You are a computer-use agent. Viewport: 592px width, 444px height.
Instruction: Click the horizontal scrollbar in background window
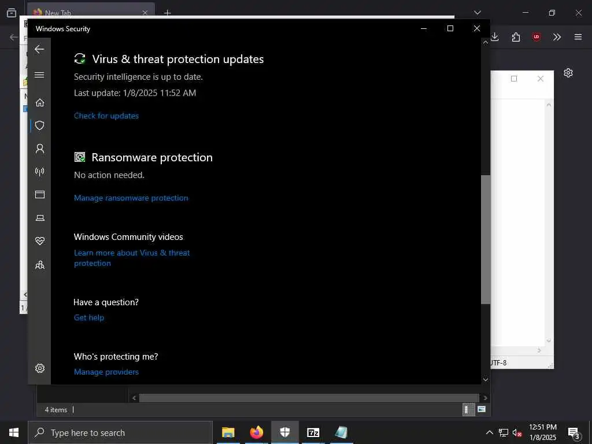tap(309, 398)
